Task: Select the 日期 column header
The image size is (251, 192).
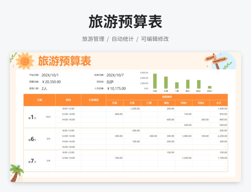Action: (x=40, y=100)
